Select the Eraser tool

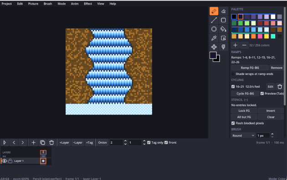coord(223,11)
